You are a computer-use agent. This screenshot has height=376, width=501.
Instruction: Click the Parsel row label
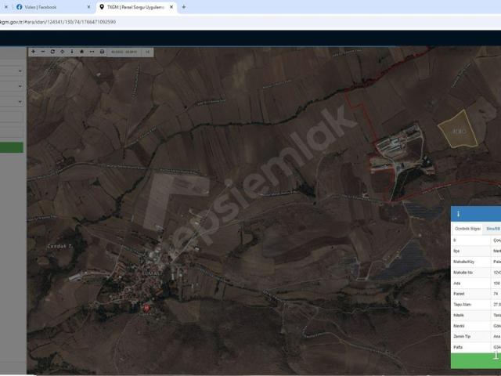459,294
